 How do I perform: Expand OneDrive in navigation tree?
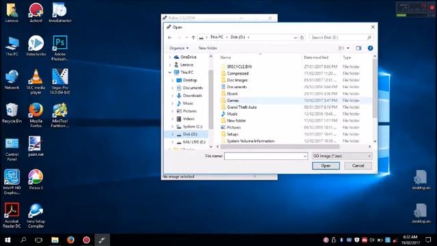coord(170,57)
